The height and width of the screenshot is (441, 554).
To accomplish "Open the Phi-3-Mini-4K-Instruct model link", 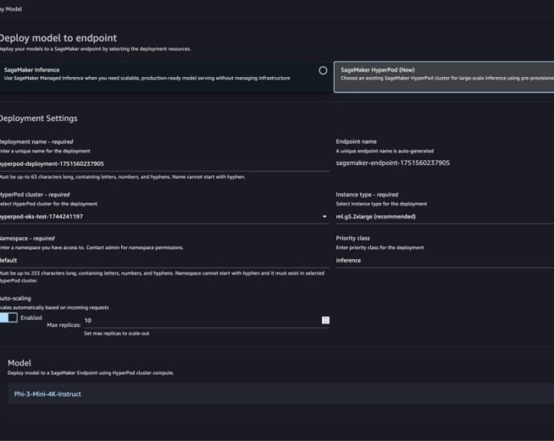I will [x=47, y=394].
